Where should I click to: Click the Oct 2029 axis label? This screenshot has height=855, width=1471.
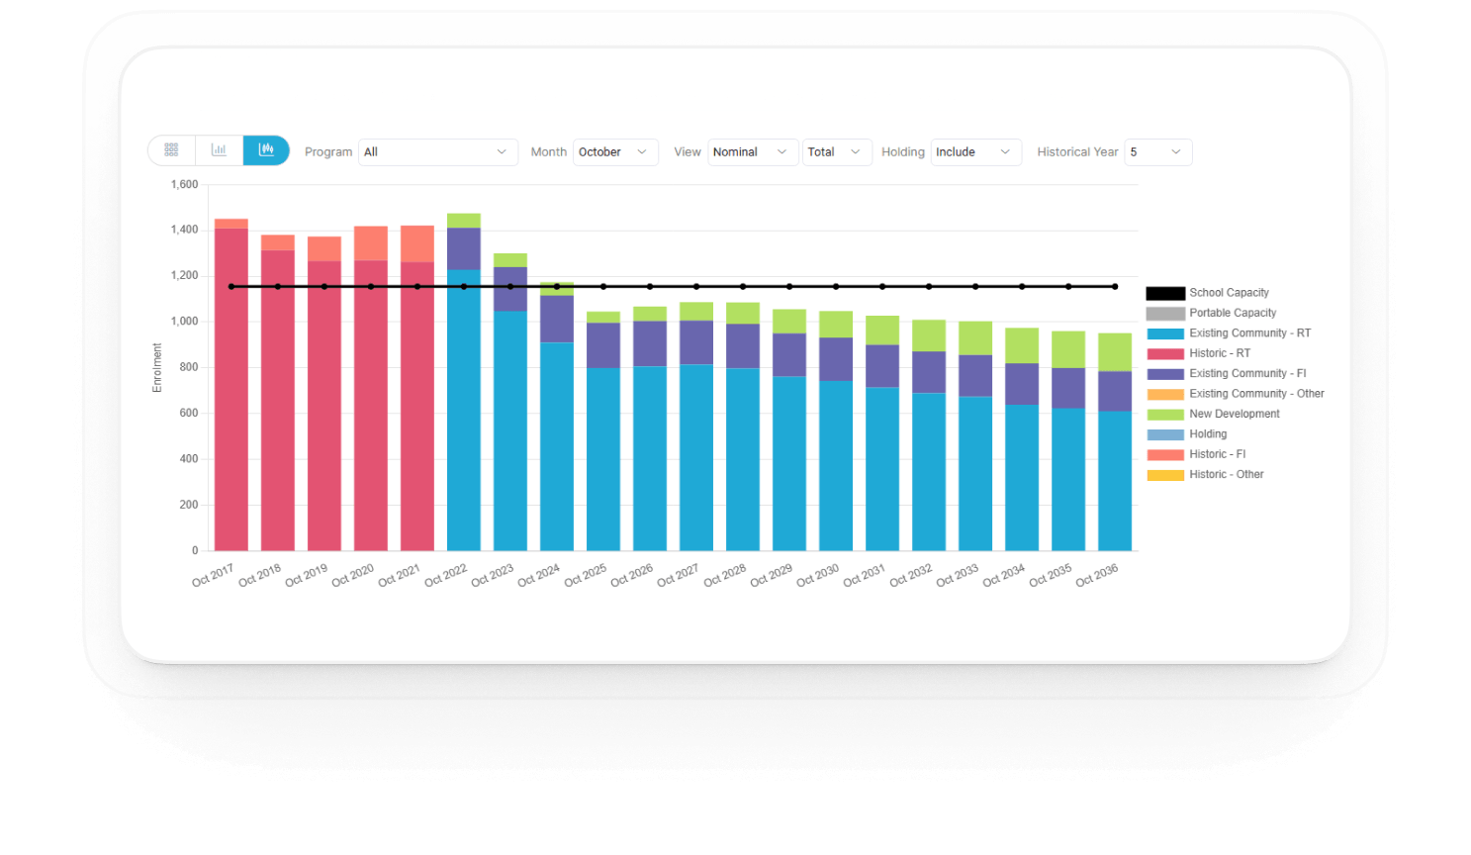(772, 576)
